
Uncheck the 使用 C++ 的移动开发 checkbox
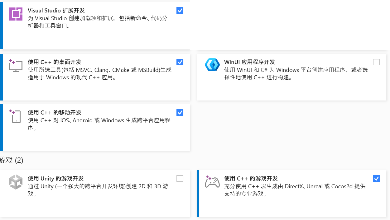180,113
